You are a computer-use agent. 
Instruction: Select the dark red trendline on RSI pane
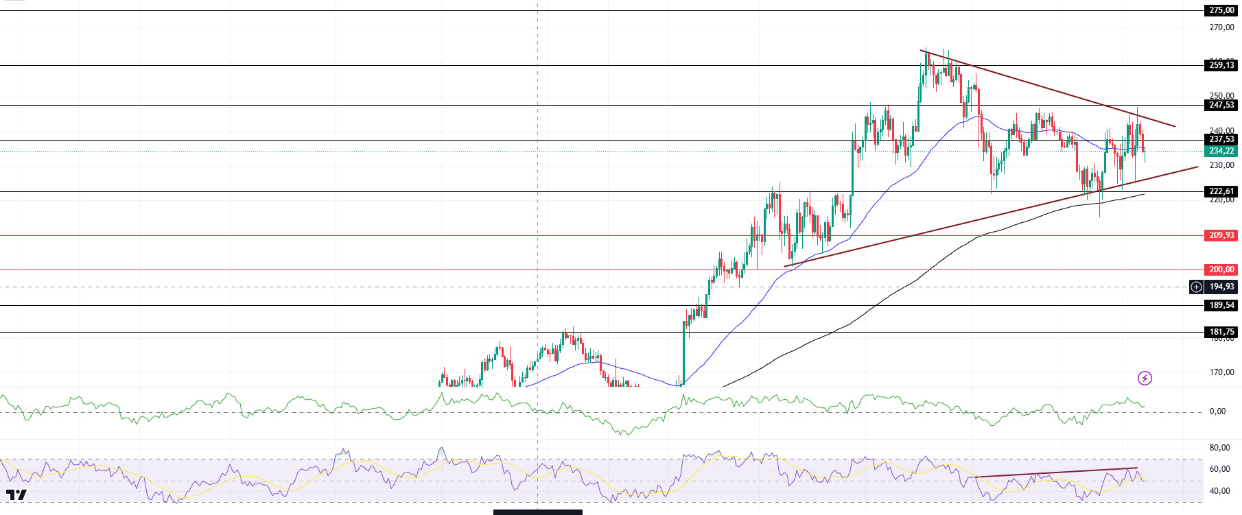point(1057,472)
